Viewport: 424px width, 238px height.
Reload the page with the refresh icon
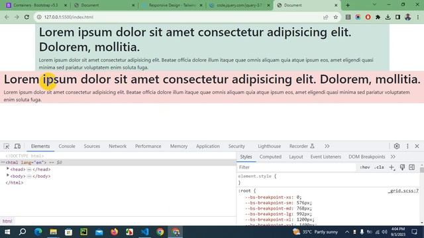click(26, 17)
